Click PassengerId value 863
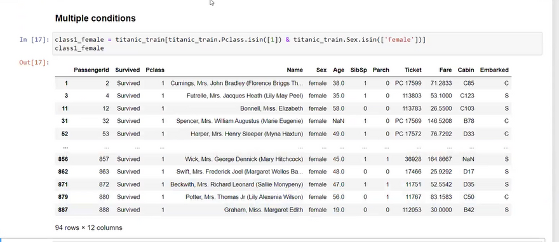 click(x=104, y=172)
